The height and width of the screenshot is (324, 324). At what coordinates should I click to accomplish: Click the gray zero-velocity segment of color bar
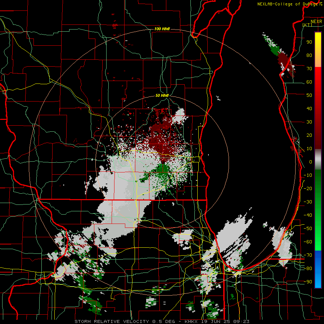318,159
